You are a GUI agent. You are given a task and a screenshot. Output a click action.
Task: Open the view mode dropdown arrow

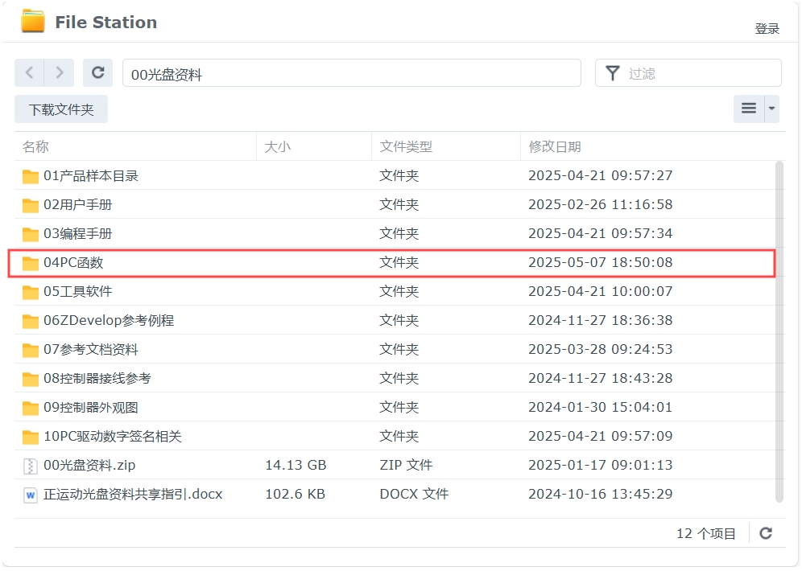click(772, 109)
